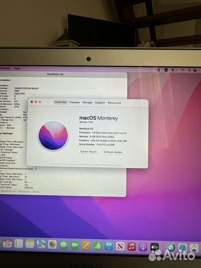Open the Resources tab

click(114, 103)
